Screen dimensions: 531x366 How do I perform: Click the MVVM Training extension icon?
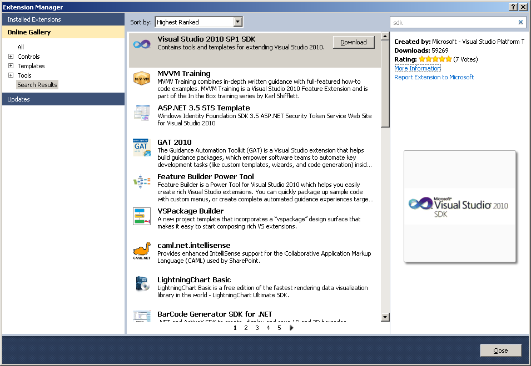[142, 79]
